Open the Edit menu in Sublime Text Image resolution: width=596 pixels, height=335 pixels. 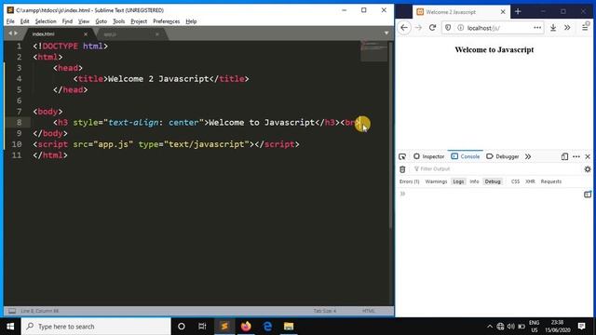point(25,21)
